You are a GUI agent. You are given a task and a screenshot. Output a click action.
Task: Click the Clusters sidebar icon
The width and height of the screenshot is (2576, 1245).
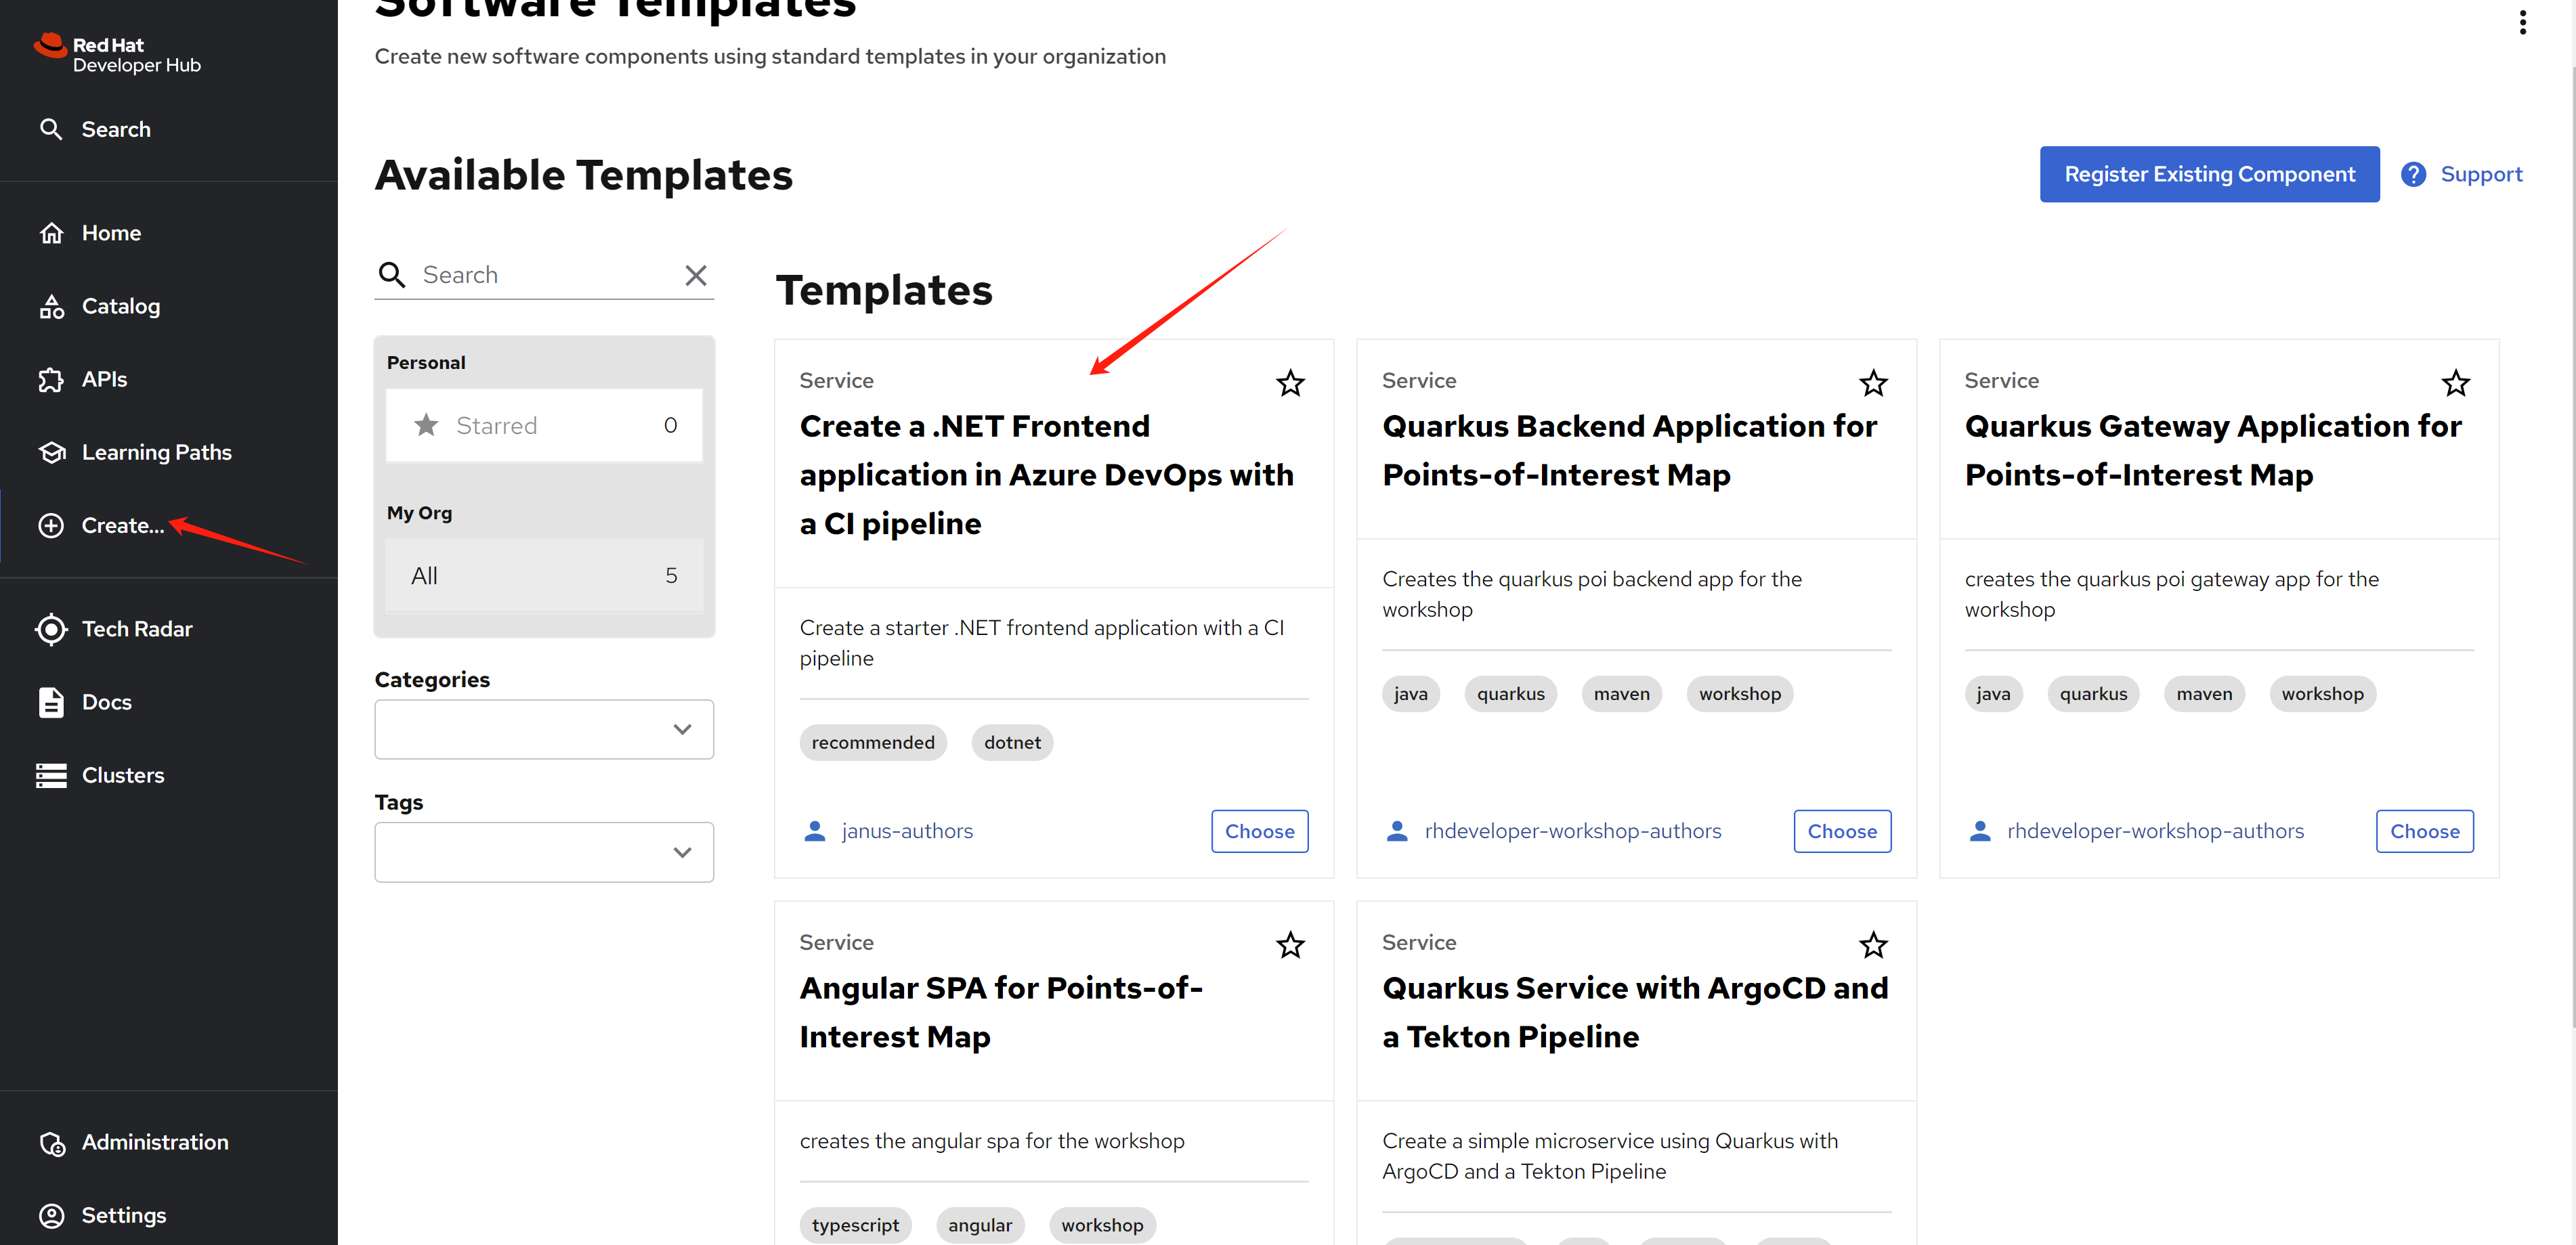[52, 776]
